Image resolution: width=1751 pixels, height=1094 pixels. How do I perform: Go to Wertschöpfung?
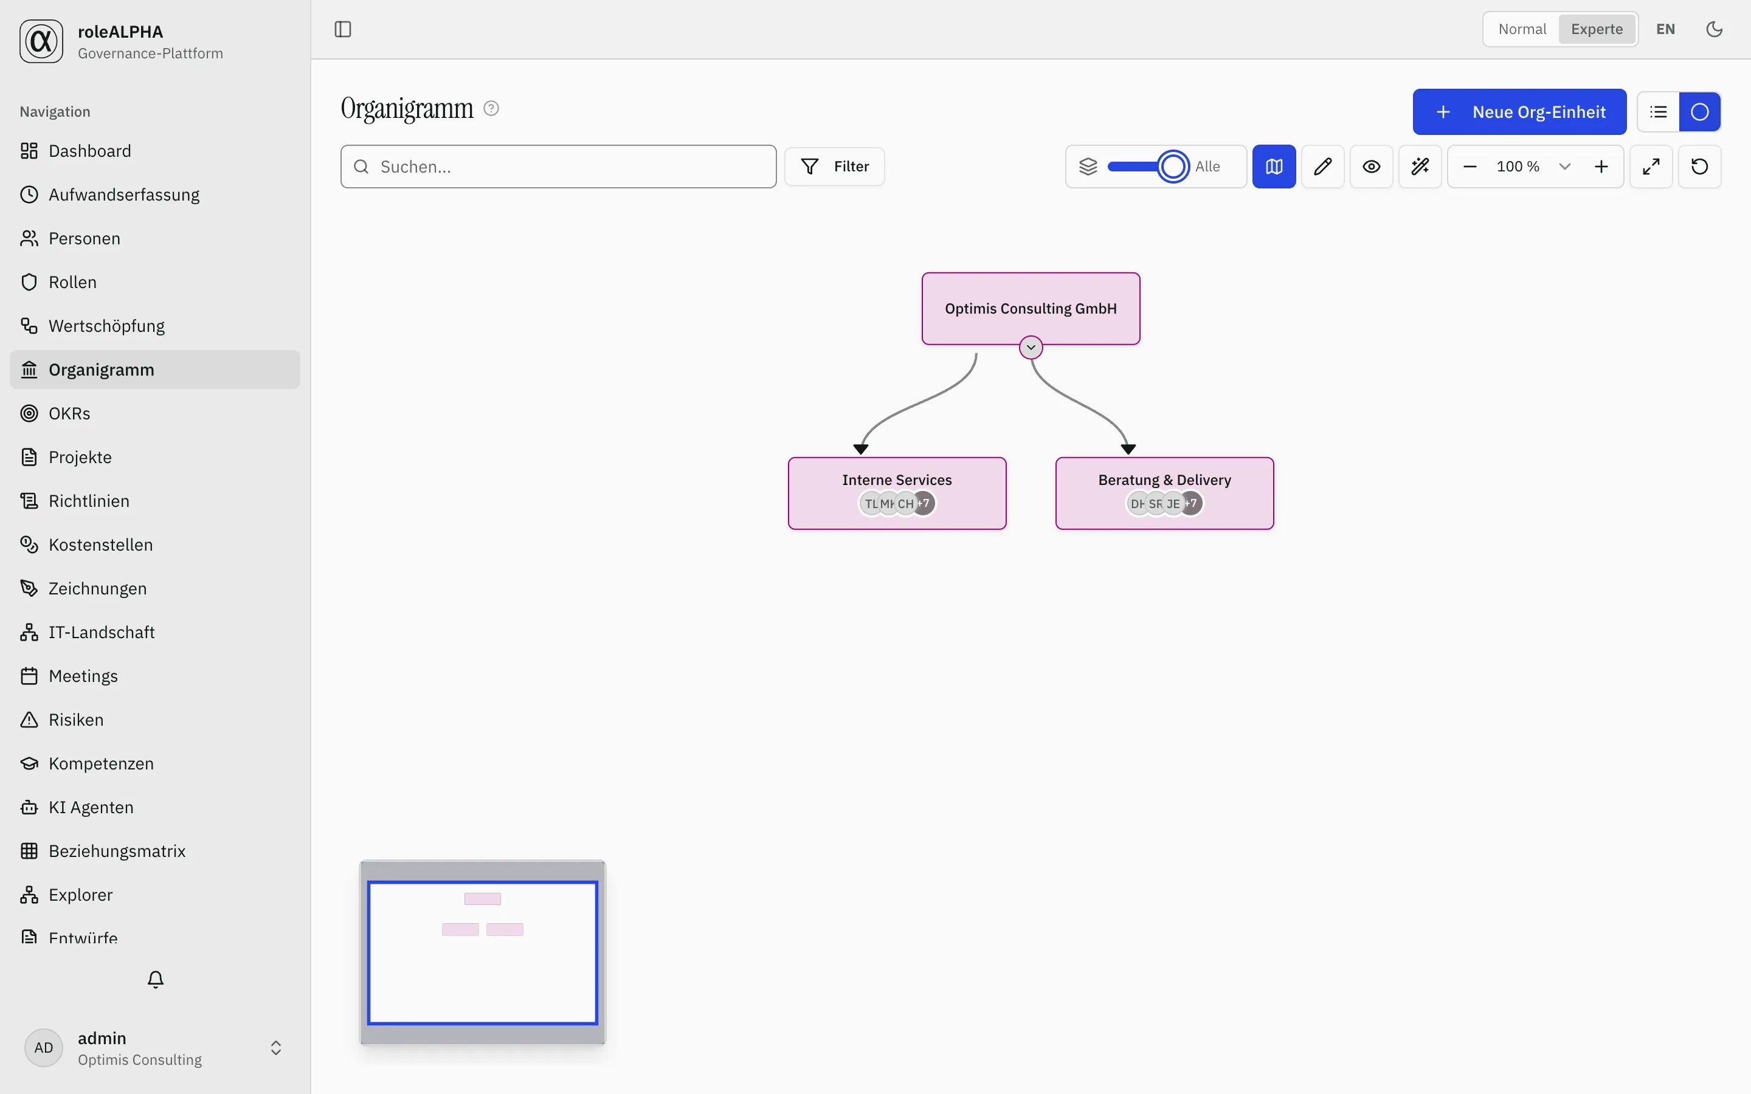tap(155, 326)
